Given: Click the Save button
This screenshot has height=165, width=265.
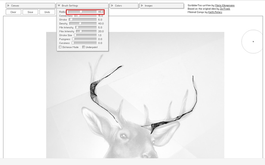Looking at the screenshot, I should [30, 12].
